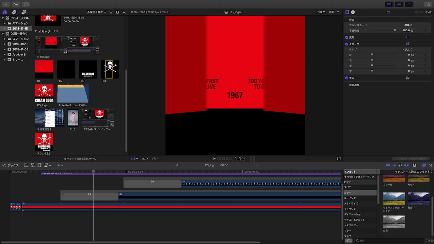Toggle the browser panel visibility button
Image resolution: width=434 pixels, height=244 pixels.
[390, 4]
